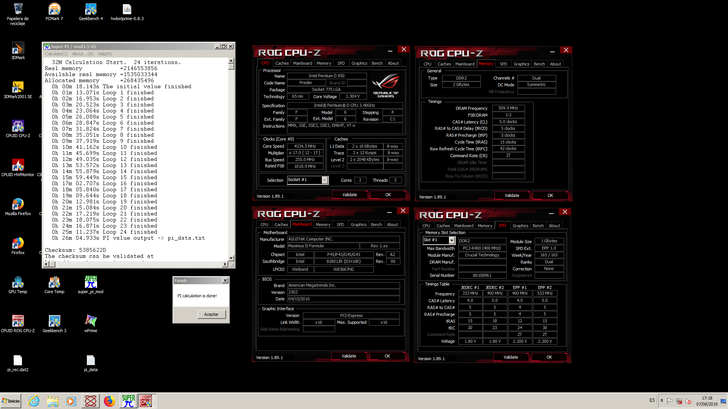Viewport: 728px width, 409px height.
Task: Open PCMark 7 desktop icon
Action: pos(54,12)
